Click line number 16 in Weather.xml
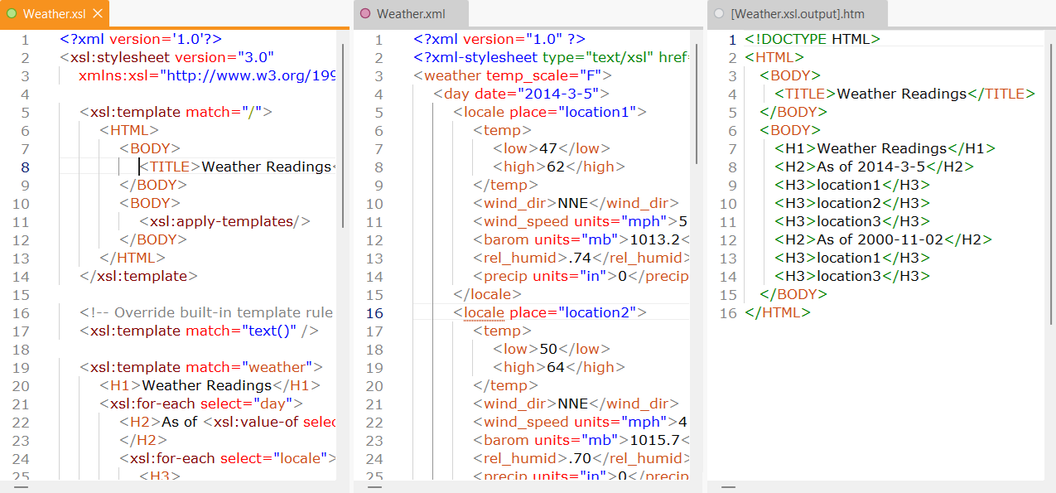This screenshot has width=1056, height=493. (x=374, y=312)
